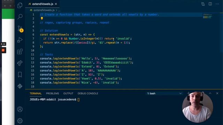
Task: Close the terminal panel
Action: click(x=217, y=93)
